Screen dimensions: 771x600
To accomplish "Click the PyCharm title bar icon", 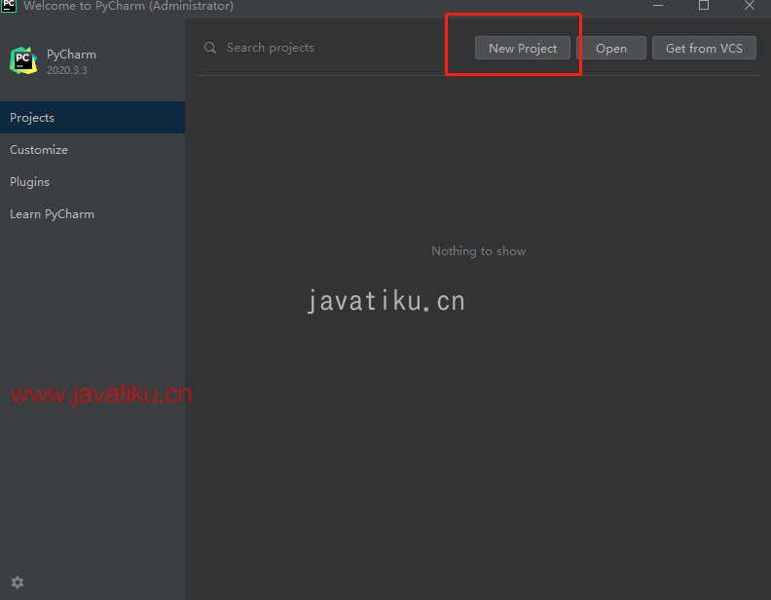I will pyautogui.click(x=9, y=6).
